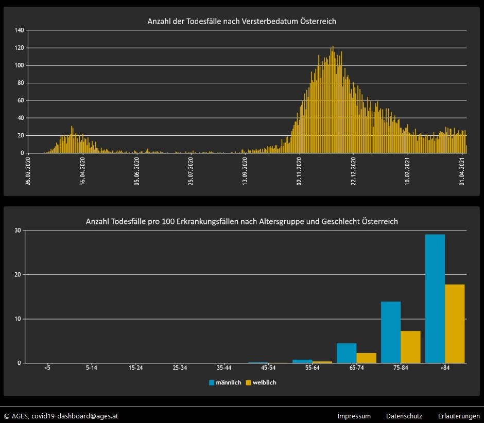Click the 40 value on deaths y-axis
The width and height of the screenshot is (484, 423).
pyautogui.click(x=21, y=118)
